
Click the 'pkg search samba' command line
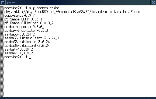coord(32,8)
